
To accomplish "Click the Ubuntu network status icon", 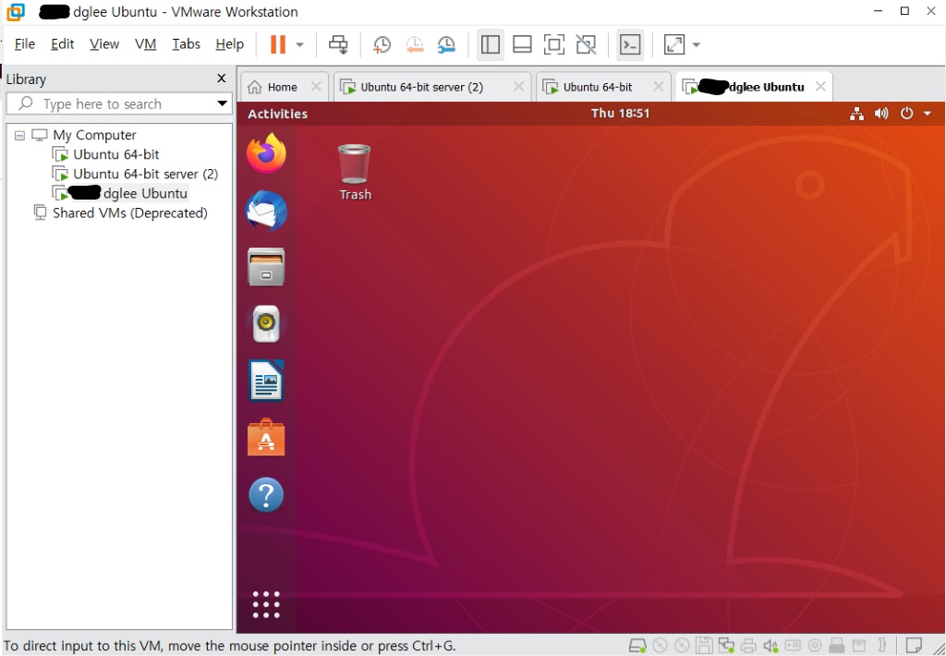I will tap(856, 114).
